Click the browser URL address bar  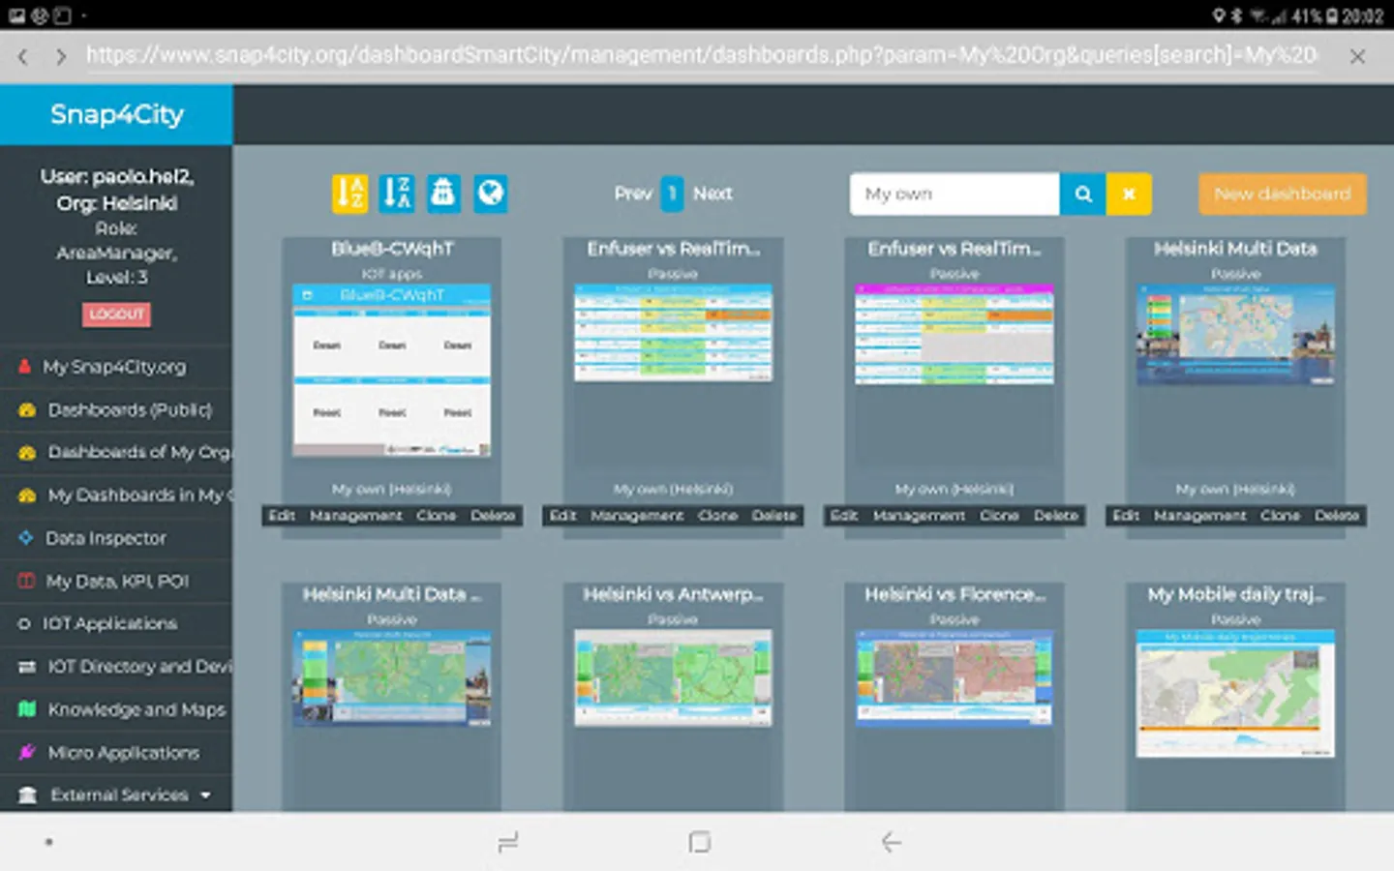click(x=701, y=56)
